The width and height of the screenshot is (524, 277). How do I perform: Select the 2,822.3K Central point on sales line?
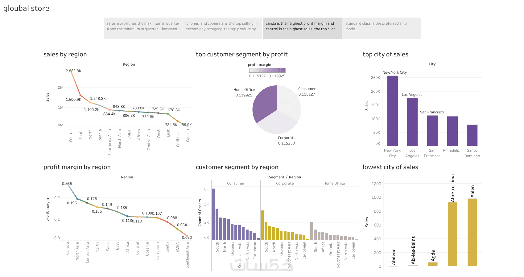coord(71,71)
